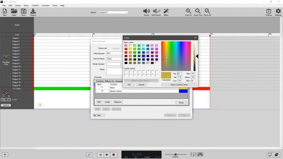The height and width of the screenshot is (159, 283).
Task: Click the Edit Sound icon
Action: [156, 11]
